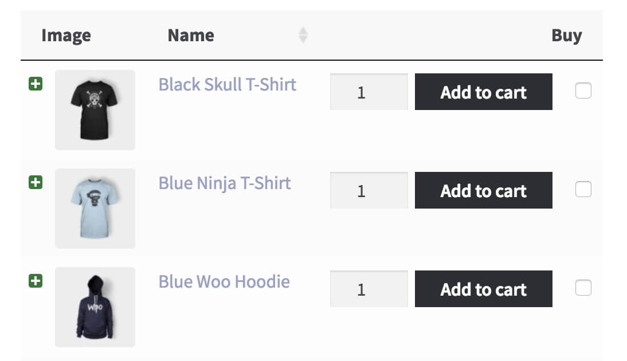Expand the Black Skull T-Shirt row details
627x361 pixels.
pos(36,84)
